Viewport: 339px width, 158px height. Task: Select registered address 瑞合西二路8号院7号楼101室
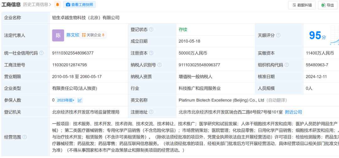(231, 112)
